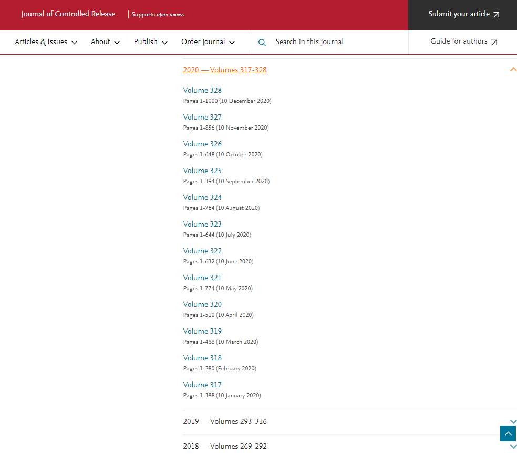
Task: Click text Pages 1-764 (10 August 2020)
Action: [x=221, y=208]
